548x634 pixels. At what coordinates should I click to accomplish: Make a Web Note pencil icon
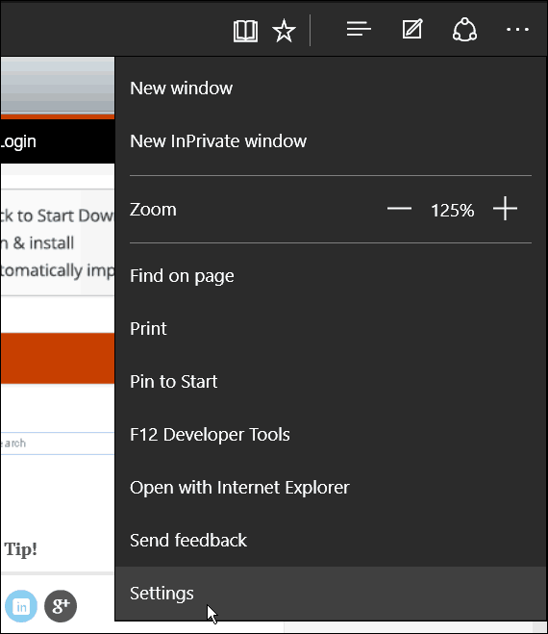pyautogui.click(x=412, y=29)
